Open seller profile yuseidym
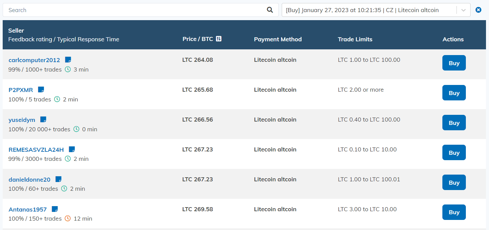 tap(22, 120)
